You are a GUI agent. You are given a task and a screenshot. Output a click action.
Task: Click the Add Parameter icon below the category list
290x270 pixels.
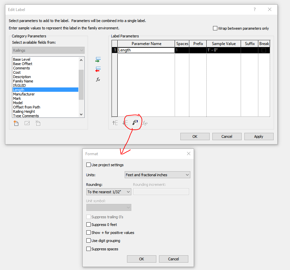tap(16, 123)
